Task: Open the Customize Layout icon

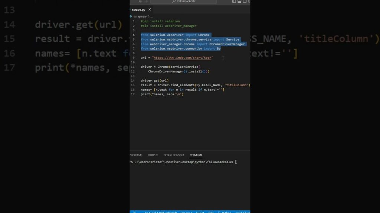Action: pyautogui.click(x=249, y=1)
